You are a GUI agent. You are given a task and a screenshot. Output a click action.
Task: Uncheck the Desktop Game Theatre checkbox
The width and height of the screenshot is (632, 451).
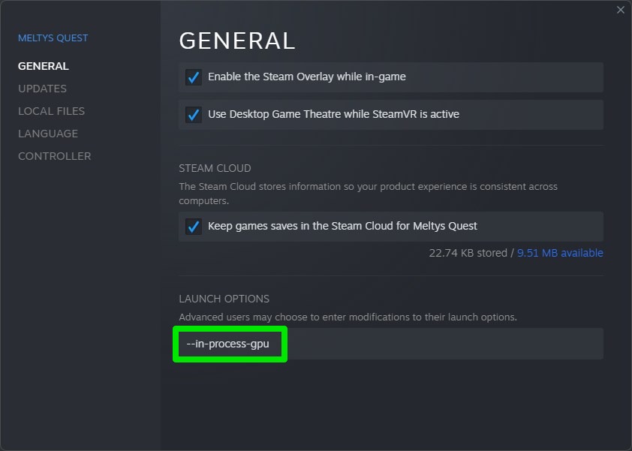[194, 115]
